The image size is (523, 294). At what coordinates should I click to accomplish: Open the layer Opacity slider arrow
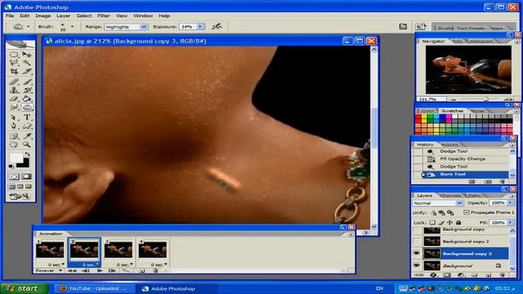[510, 203]
